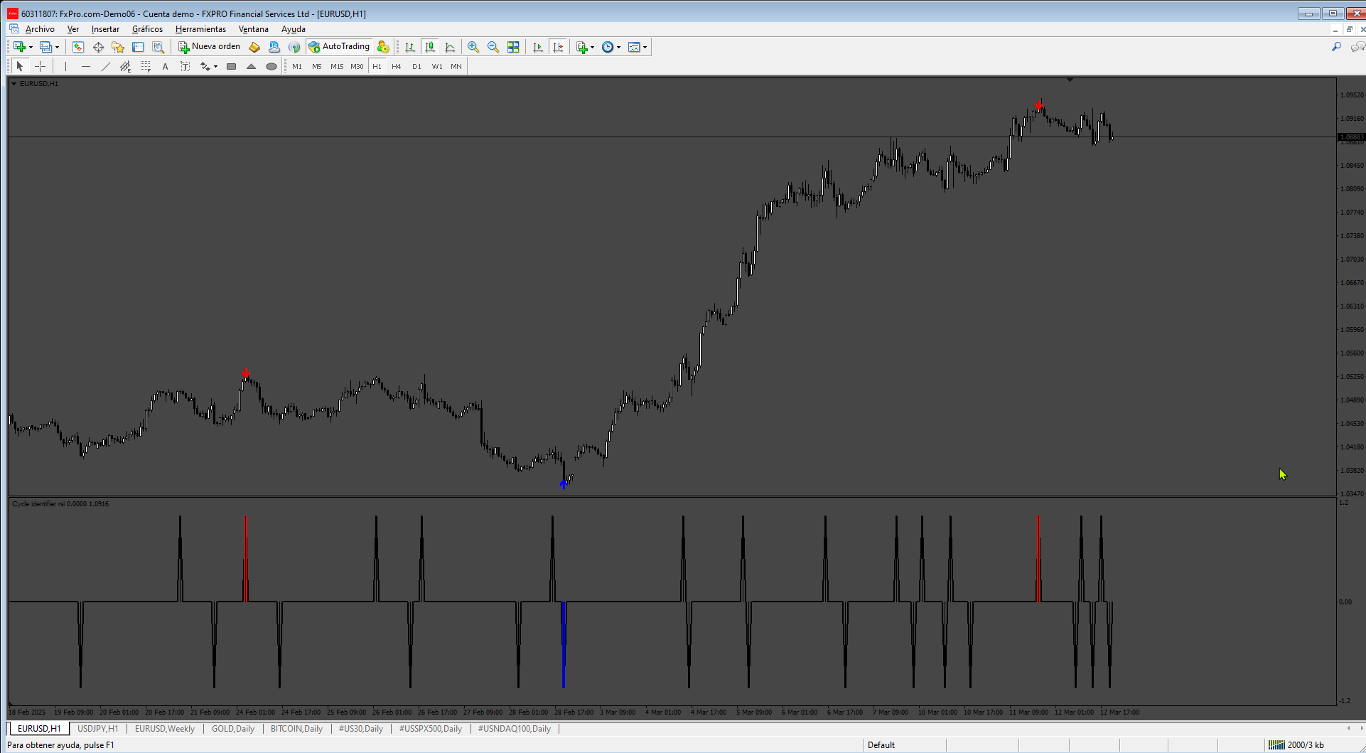
Task: Click the signals radio-wave icon
Action: pos(294,47)
